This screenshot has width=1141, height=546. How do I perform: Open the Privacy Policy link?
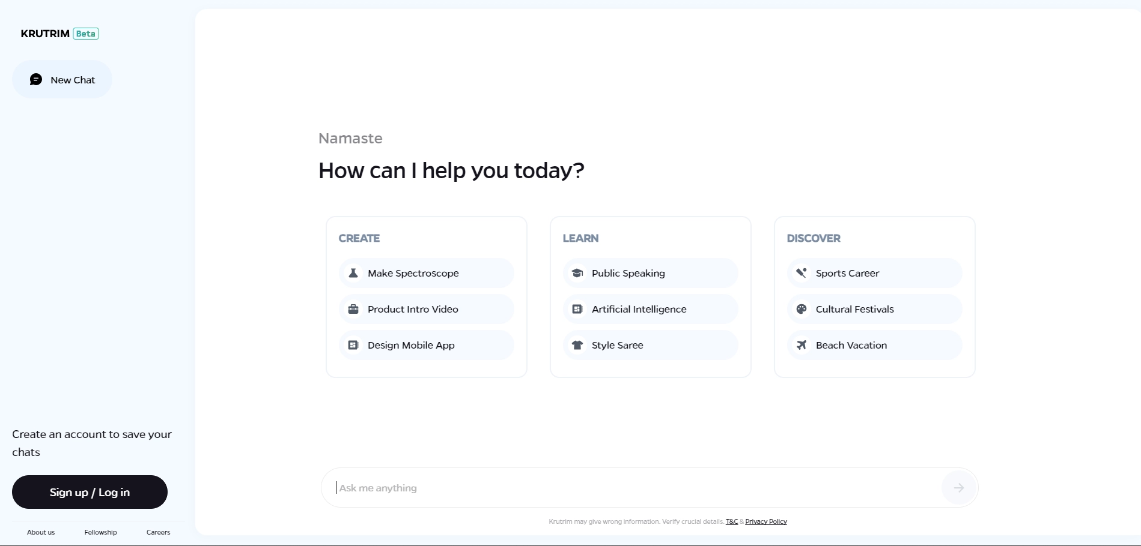(x=766, y=521)
